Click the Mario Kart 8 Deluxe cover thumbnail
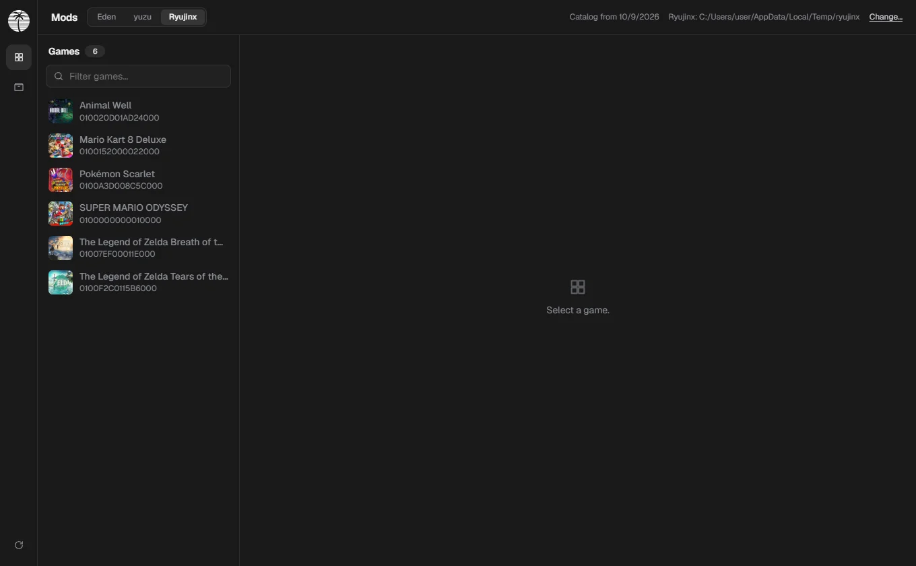 [61, 146]
